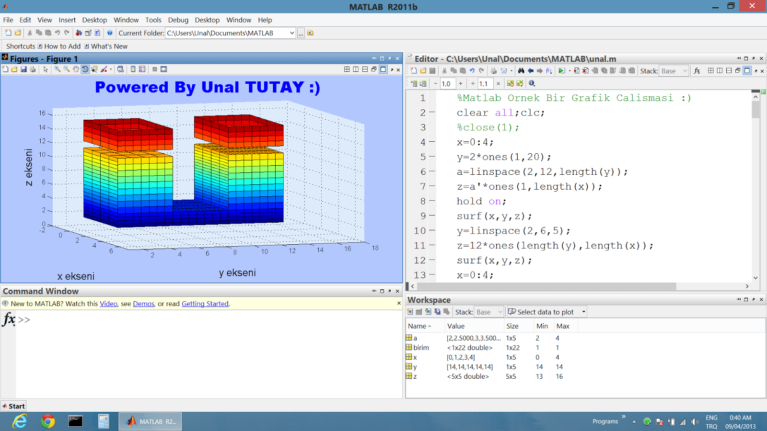This screenshot has height=431, width=767.
Task: Activate the Zoom In tool in figure toolbar
Action: (58, 69)
